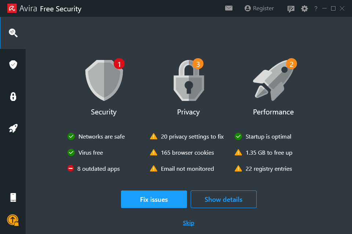Select the 1.35 GB to free up item
The height and width of the screenshot is (234, 352).
pyautogui.click(x=268, y=153)
